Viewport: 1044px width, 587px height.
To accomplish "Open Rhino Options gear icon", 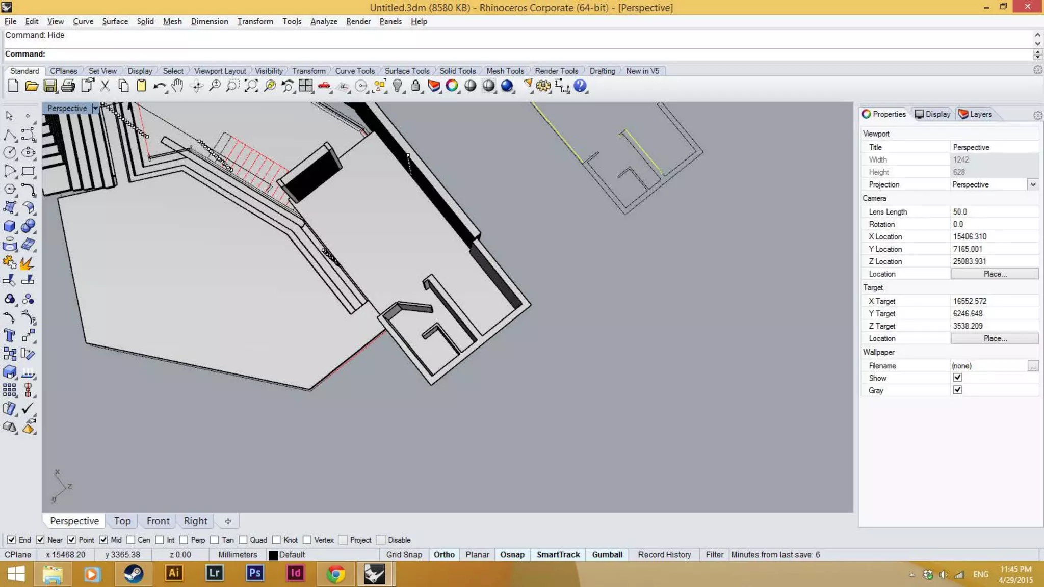I will pyautogui.click(x=543, y=86).
